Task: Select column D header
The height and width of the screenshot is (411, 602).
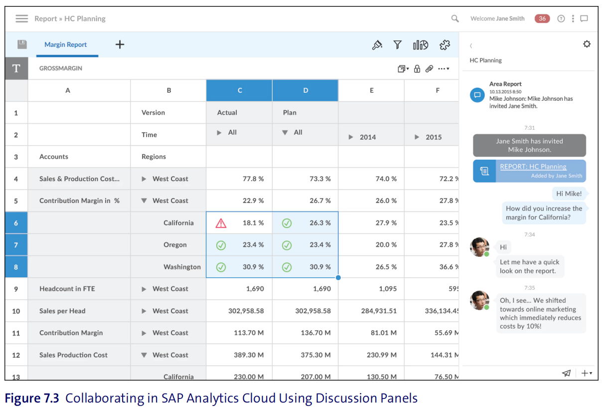Action: click(x=305, y=90)
